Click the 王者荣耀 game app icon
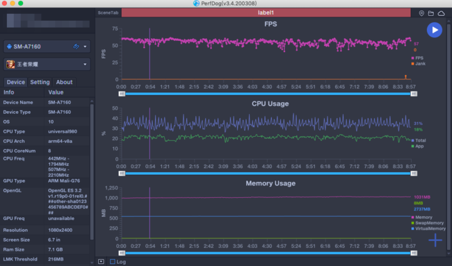This screenshot has height=266, width=452. 10,64
